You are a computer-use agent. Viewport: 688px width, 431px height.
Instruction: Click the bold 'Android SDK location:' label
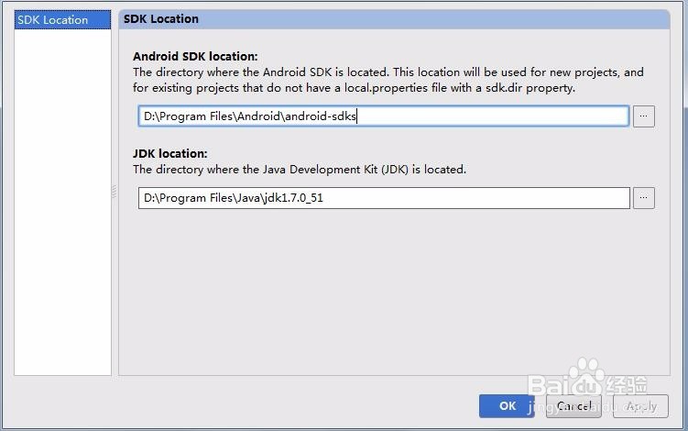tap(195, 56)
